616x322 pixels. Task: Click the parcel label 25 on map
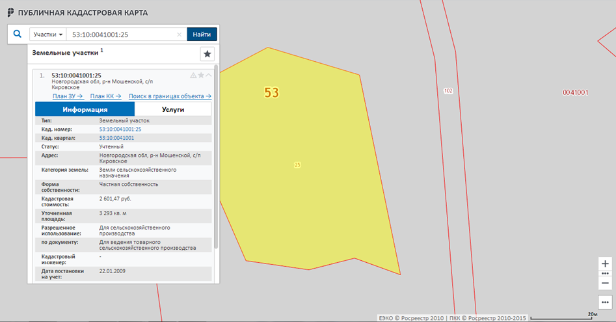(x=297, y=165)
